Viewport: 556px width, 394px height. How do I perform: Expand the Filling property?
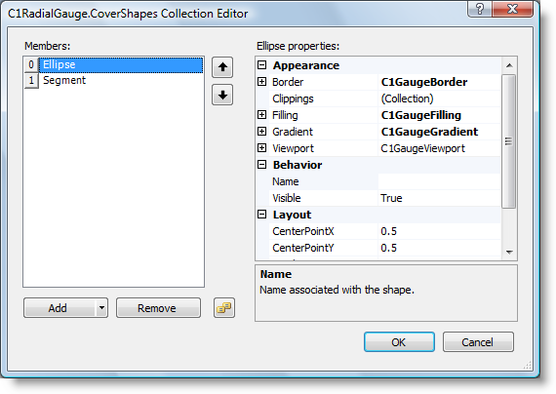pyautogui.click(x=261, y=114)
